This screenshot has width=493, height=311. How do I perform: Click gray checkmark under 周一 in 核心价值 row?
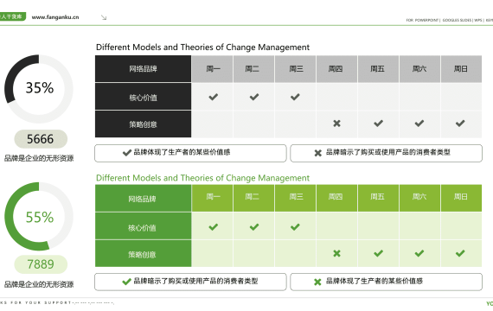(213, 97)
